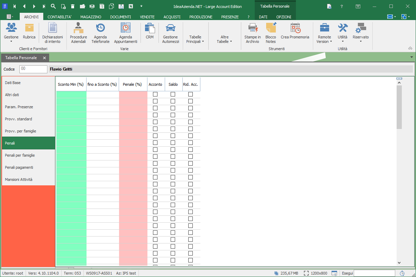Click the question mark help icon in title bar
The width and height of the screenshot is (416, 277).
click(342, 6)
